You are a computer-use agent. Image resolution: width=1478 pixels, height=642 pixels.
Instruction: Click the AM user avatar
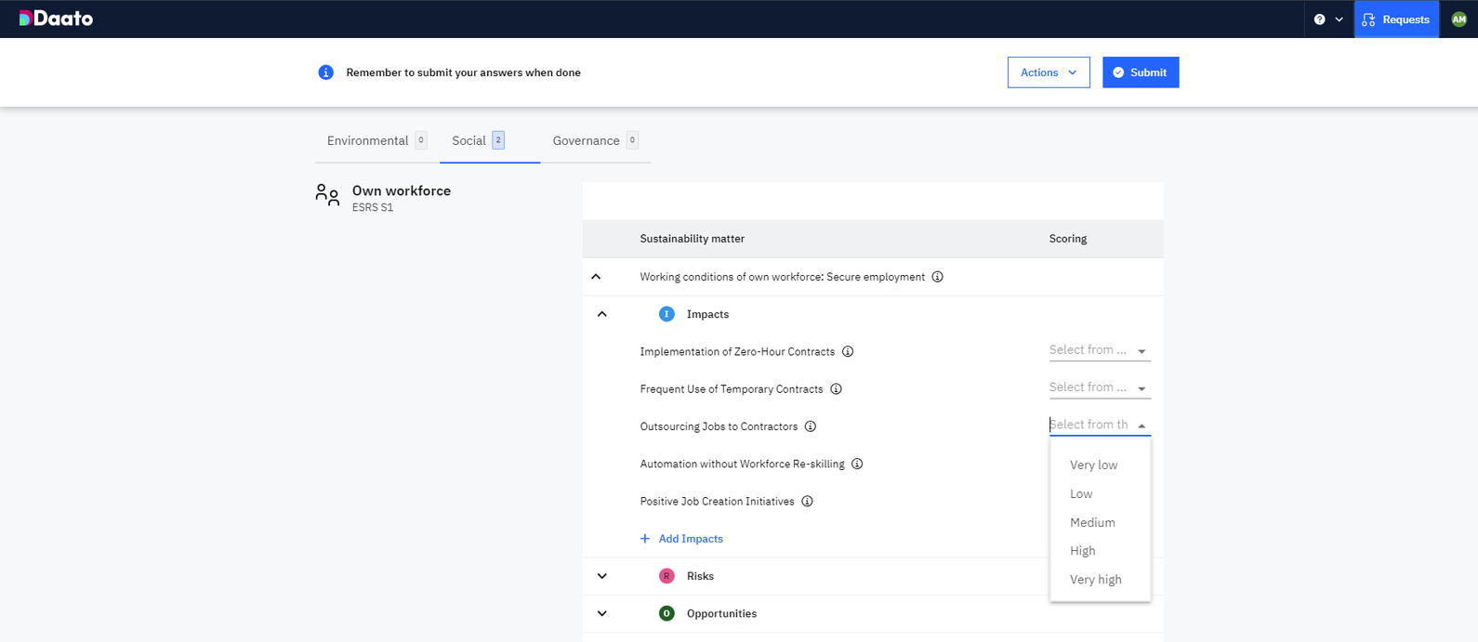coord(1458,20)
